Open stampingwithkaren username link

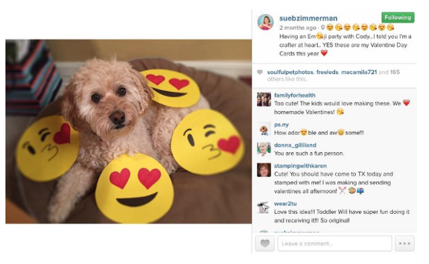click(300, 166)
